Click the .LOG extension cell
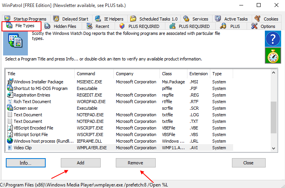The width and height of the screenshot is (285, 188). point(194,115)
